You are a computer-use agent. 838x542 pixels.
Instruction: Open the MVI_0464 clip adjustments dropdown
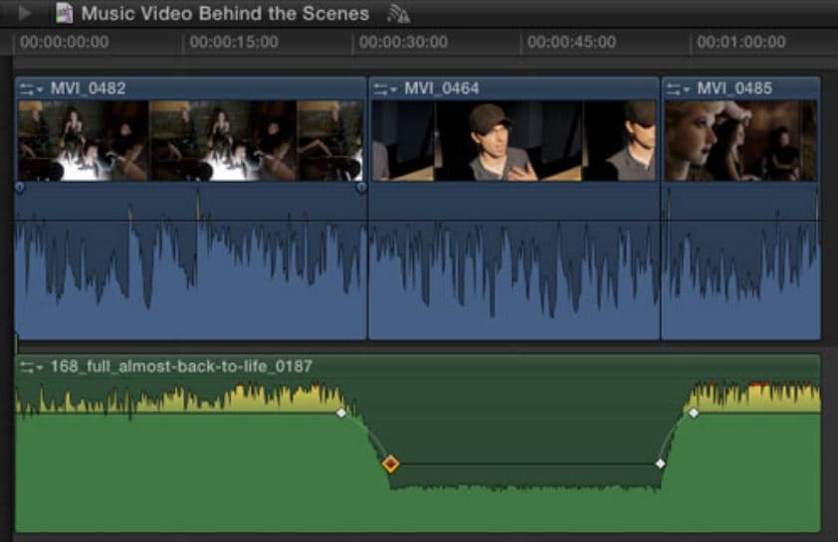tap(385, 89)
